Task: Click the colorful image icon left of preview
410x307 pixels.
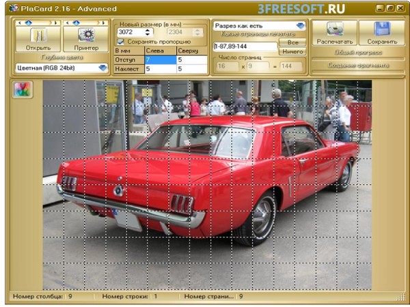Action: tap(23, 90)
